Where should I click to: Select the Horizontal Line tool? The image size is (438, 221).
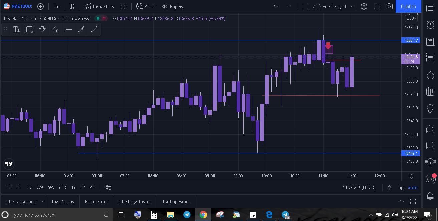click(68, 30)
